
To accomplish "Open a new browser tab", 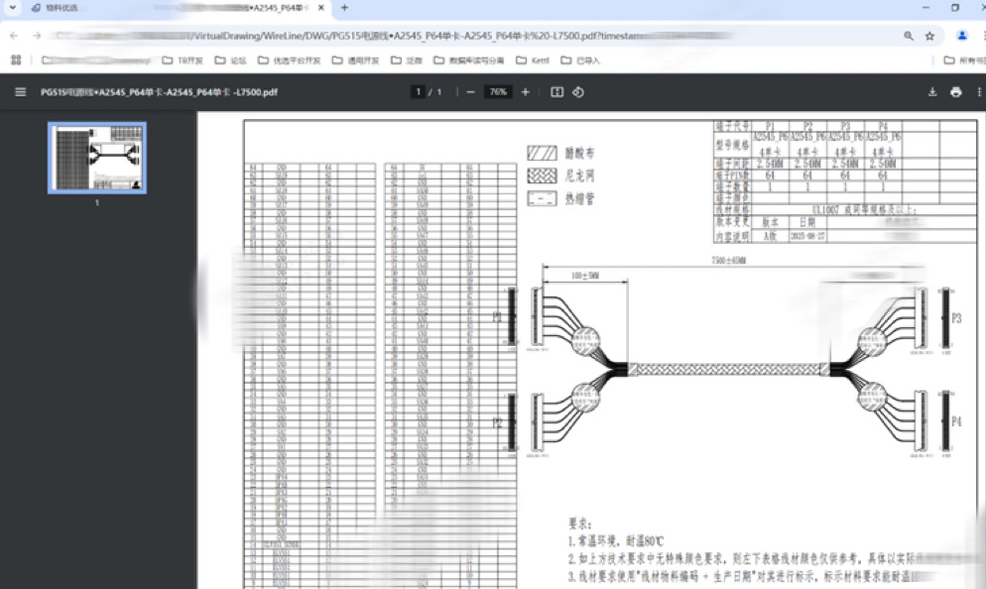I will [x=344, y=8].
